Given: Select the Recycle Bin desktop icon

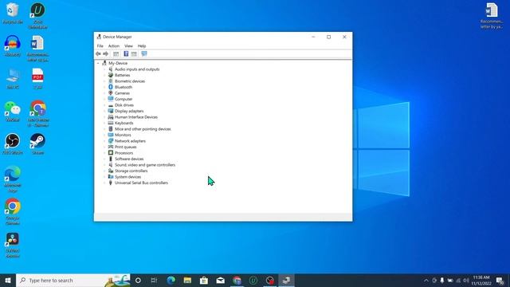Looking at the screenshot, I should coord(13,14).
